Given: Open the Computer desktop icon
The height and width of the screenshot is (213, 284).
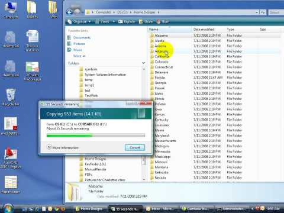Looking at the screenshot, I should (x=11, y=10).
